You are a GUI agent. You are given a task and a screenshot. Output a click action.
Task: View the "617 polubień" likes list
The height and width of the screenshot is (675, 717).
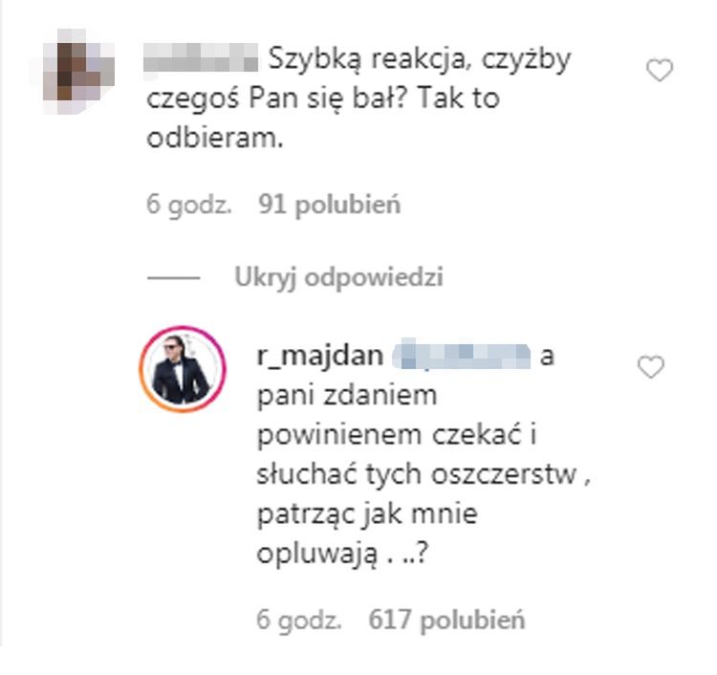446,621
